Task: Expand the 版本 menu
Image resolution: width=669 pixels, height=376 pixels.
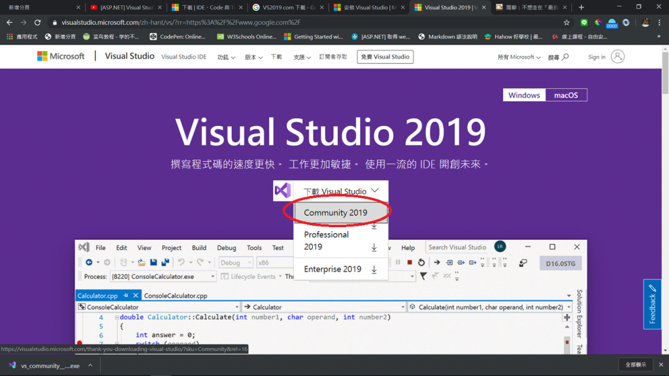Action: 253,57
